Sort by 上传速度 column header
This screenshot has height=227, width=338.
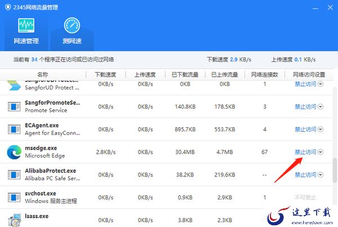pos(145,74)
